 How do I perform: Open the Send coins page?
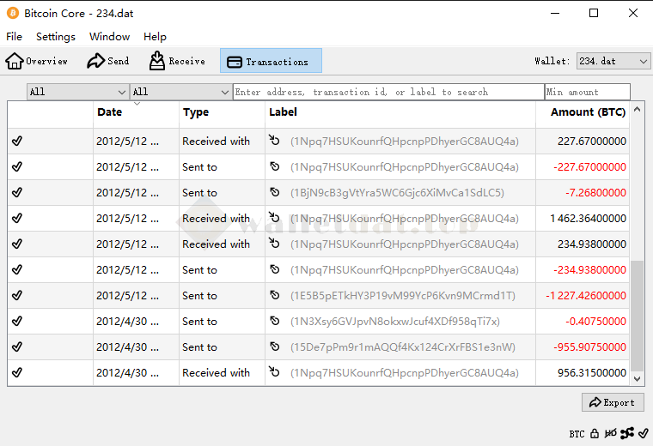(x=107, y=61)
